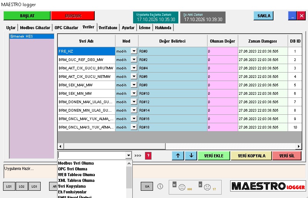Go to the Ayarlar tab
The height and width of the screenshot is (198, 308).
tap(128, 28)
